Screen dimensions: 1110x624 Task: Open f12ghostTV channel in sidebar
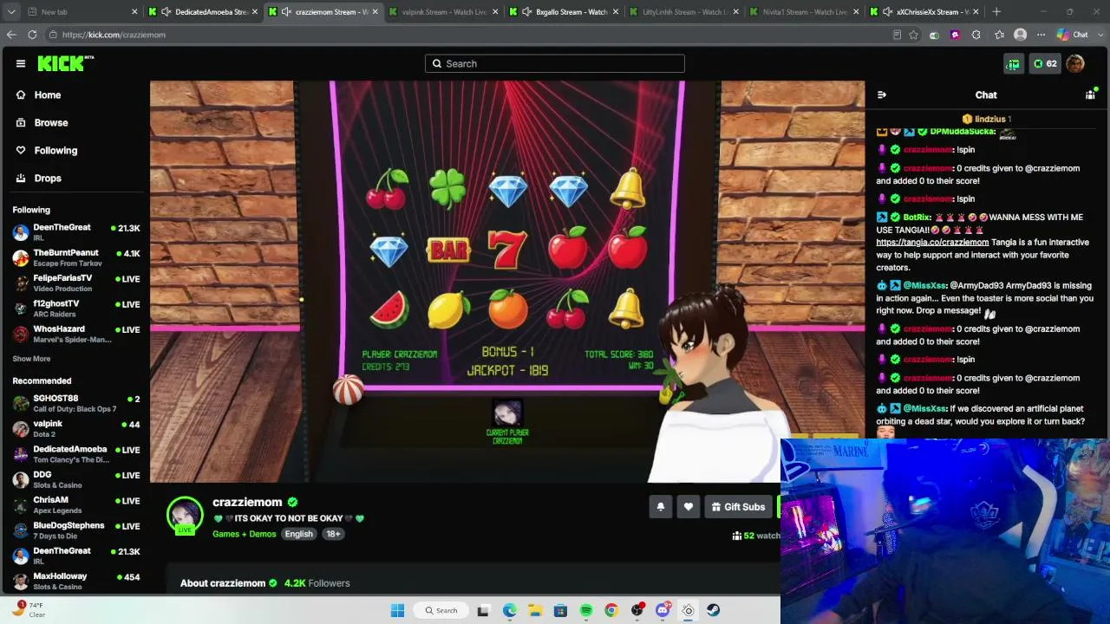coord(76,309)
